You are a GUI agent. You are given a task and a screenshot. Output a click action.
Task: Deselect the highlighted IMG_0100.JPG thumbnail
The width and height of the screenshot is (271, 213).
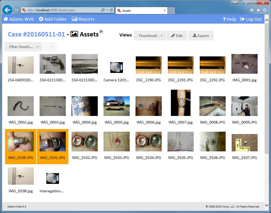coord(21,142)
